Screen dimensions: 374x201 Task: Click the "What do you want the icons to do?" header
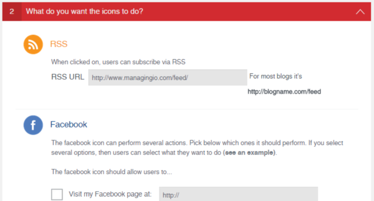coord(84,11)
